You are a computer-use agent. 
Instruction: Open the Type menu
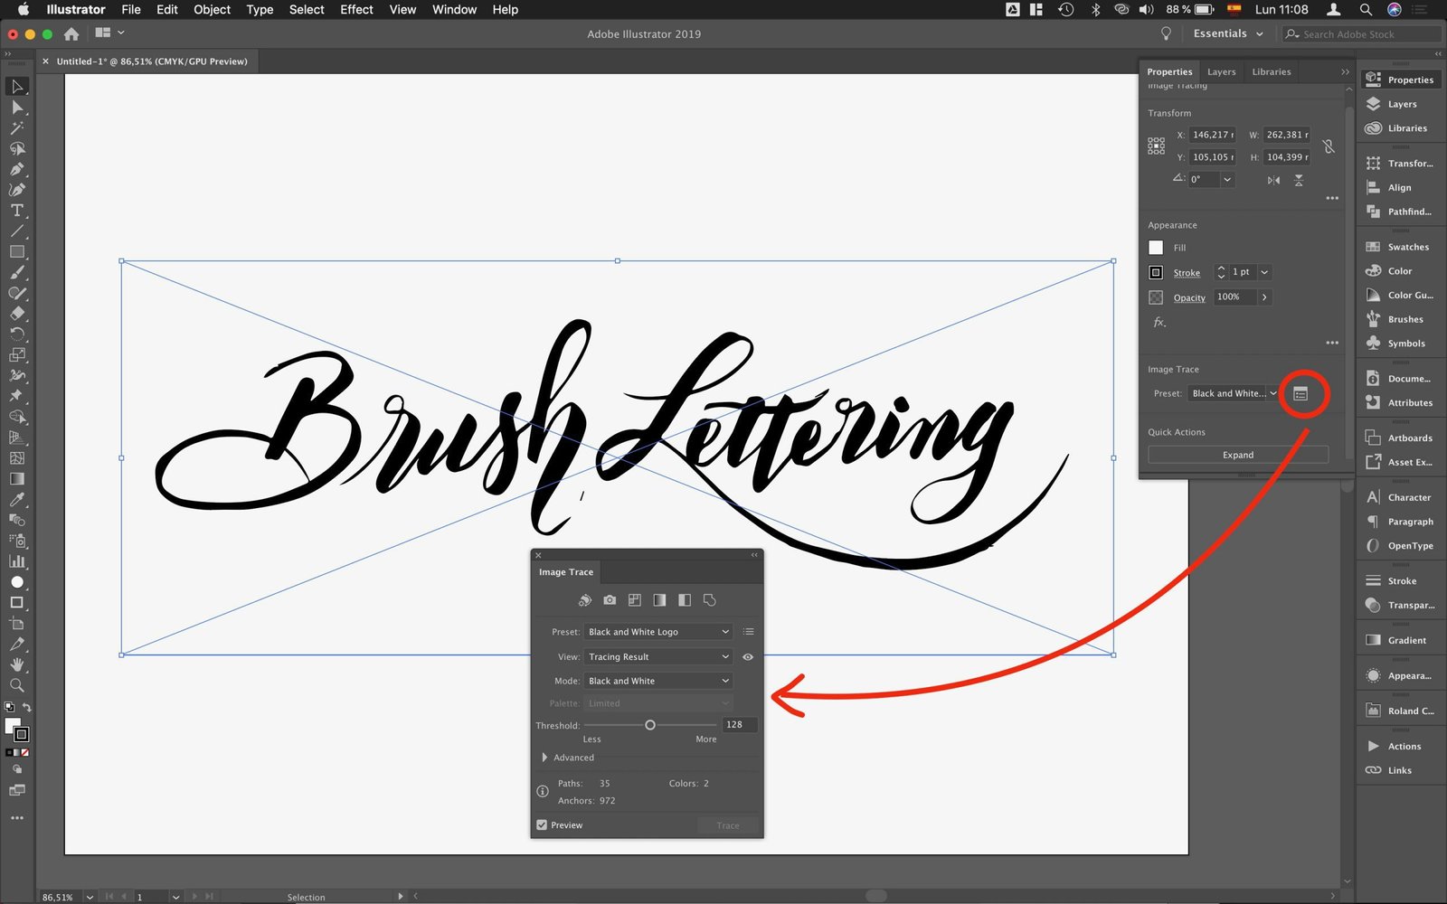click(260, 9)
